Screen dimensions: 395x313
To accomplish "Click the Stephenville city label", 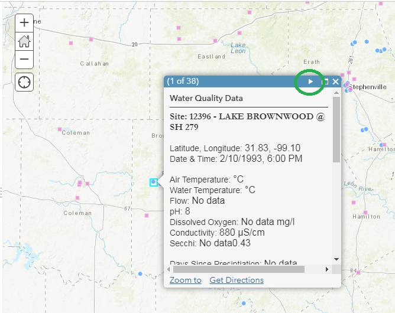I will (368, 87).
